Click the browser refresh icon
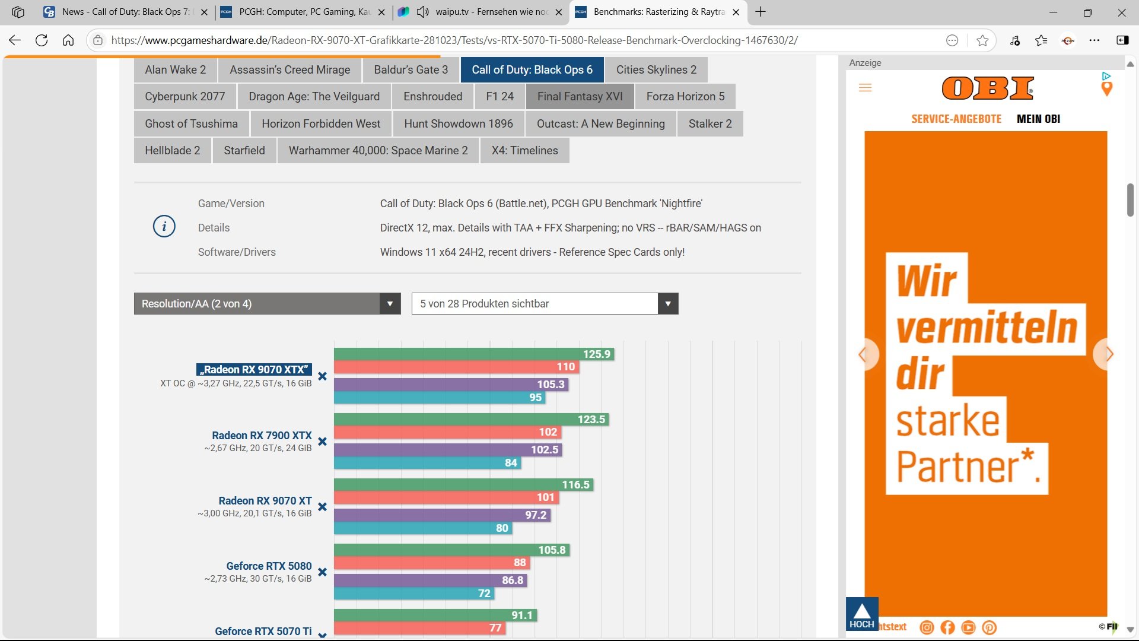The image size is (1139, 641). [42, 40]
